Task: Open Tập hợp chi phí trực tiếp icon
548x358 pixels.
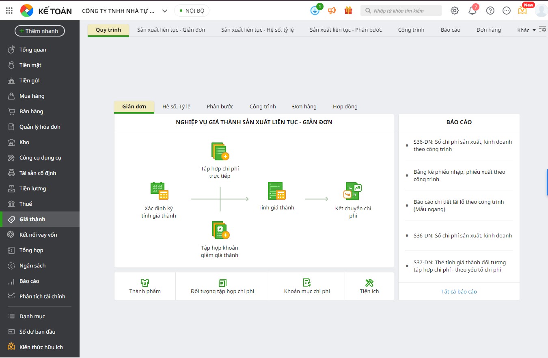Action: pos(220,151)
